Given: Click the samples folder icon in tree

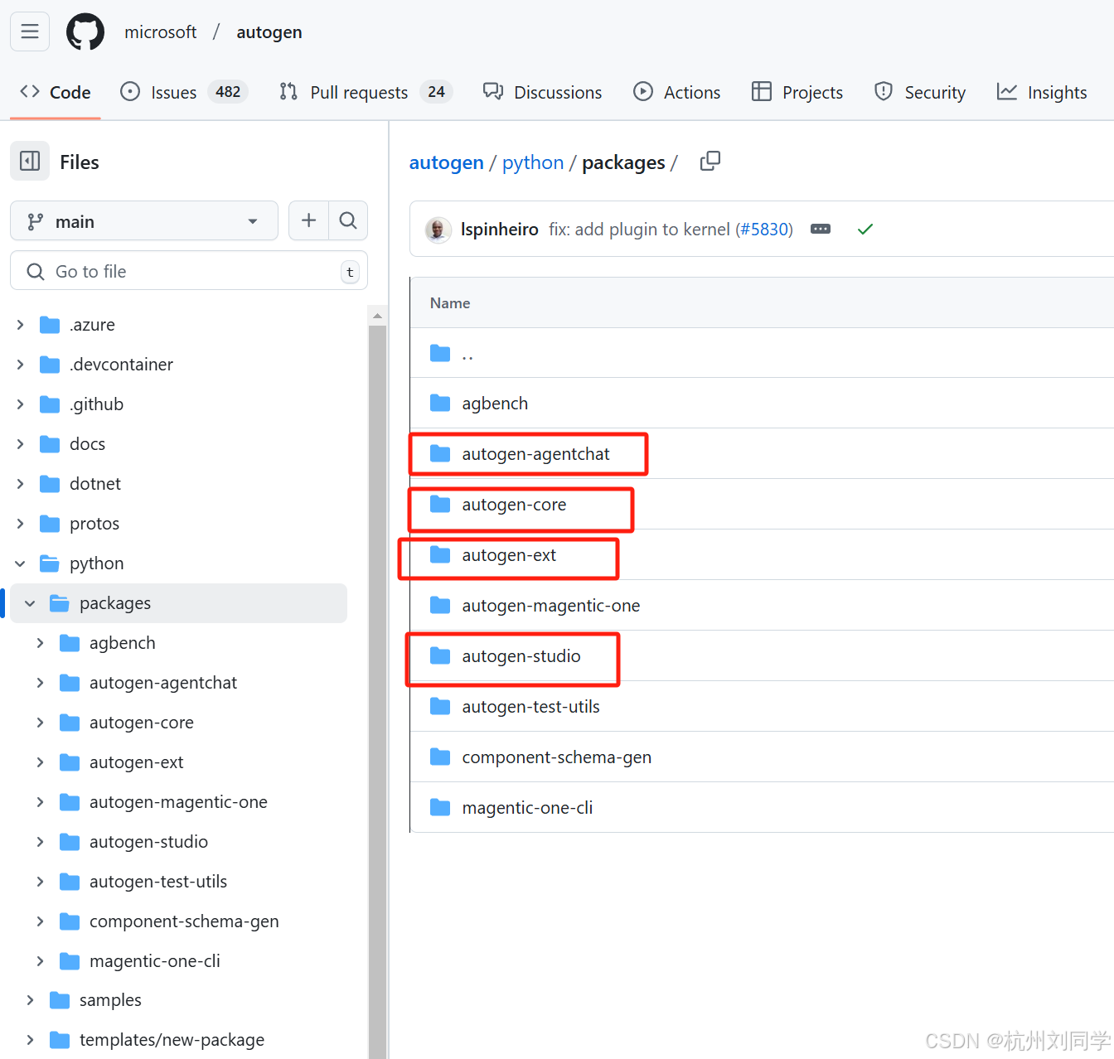Looking at the screenshot, I should click(60, 1000).
